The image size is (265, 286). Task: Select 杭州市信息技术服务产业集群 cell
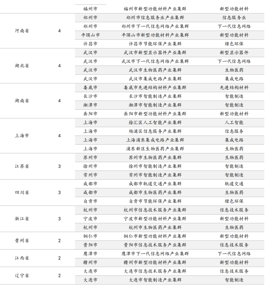155,210
